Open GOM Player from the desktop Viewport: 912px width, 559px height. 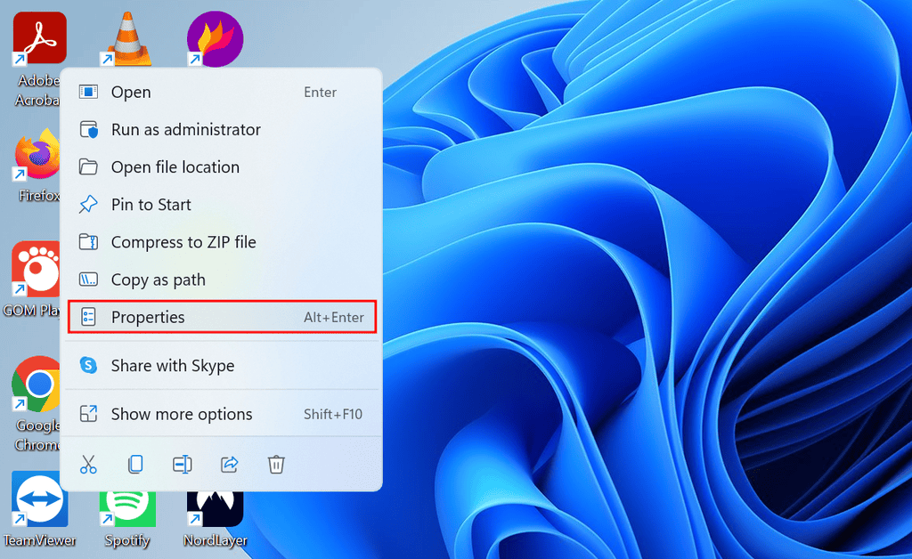(x=37, y=271)
